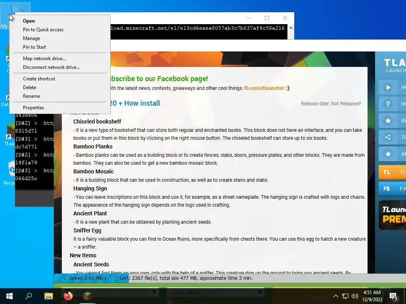The height and width of the screenshot is (304, 406).
Task: Open File Explorer from the taskbar
Action: 48,296
